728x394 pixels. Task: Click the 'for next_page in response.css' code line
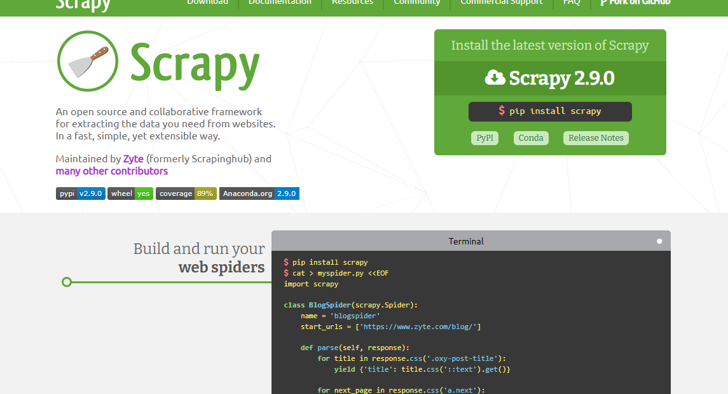tap(401, 390)
